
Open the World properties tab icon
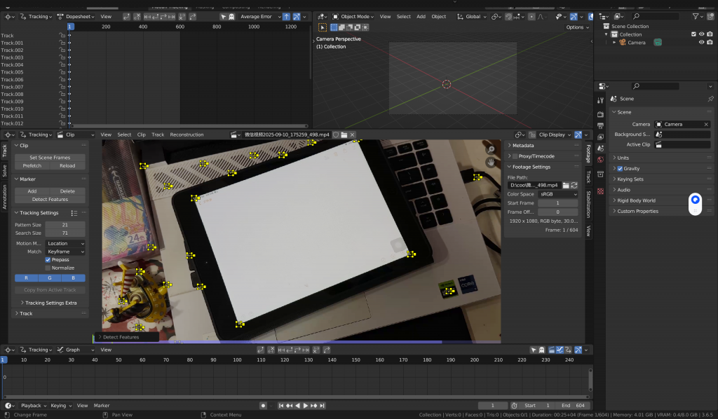[601, 159]
